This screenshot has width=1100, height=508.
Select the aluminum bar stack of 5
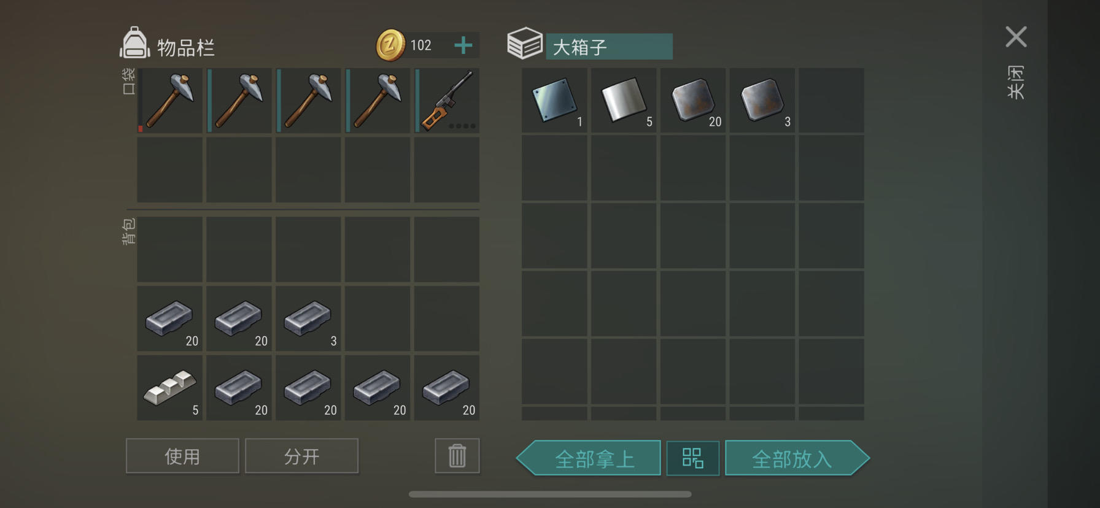click(170, 388)
